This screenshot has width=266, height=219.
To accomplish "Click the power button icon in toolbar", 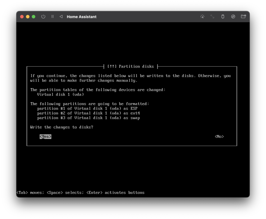I will tap(43, 17).
